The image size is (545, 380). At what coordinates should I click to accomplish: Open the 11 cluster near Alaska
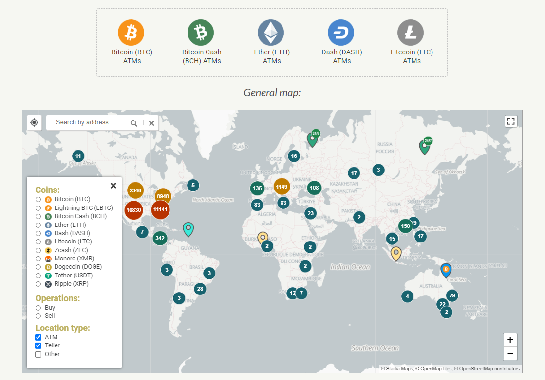tap(78, 156)
